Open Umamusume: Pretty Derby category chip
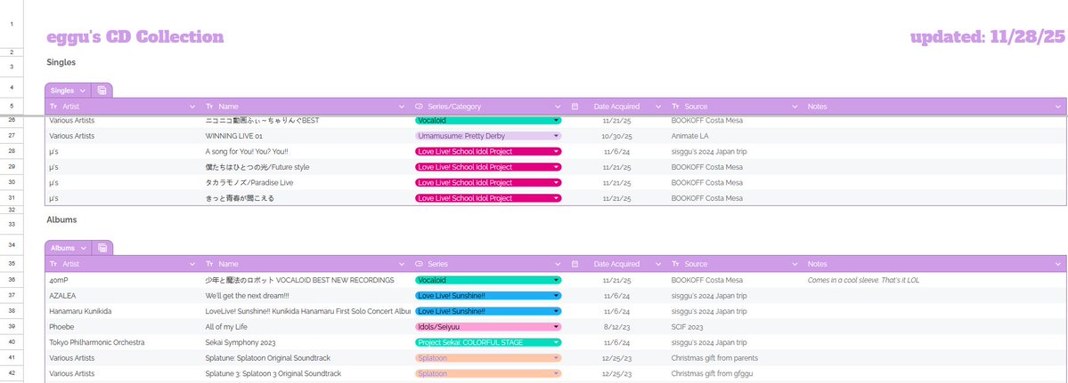 [x=488, y=136]
